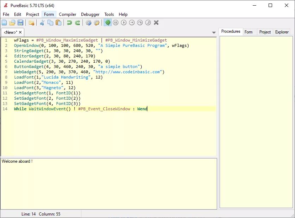Image resolution: width=295 pixels, height=218 pixels.
Task: Click inside the empty Procedures list panel
Action: [256, 122]
